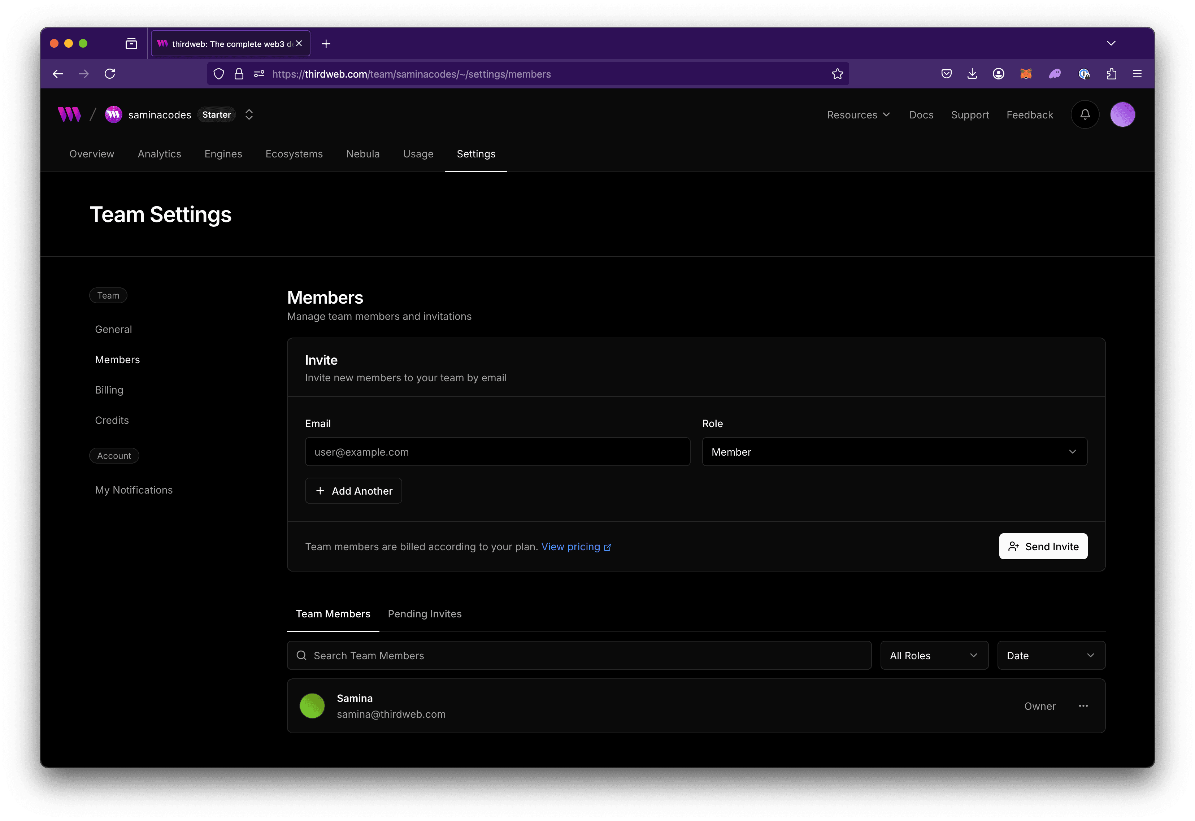
Task: Switch to the Pending Invites tab
Action: [425, 614]
